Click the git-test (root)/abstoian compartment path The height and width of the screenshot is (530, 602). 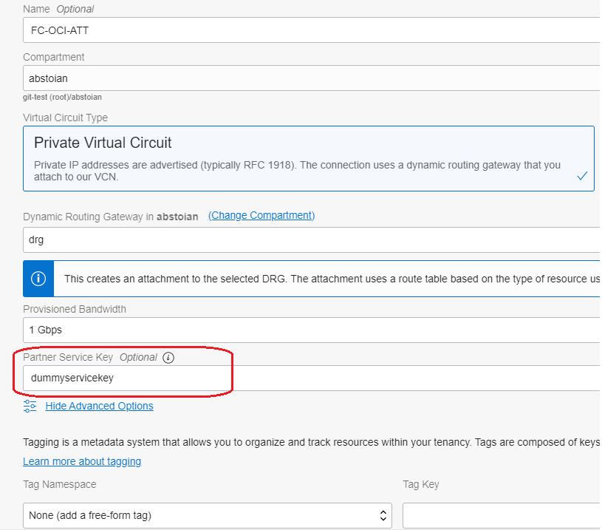tap(62, 97)
